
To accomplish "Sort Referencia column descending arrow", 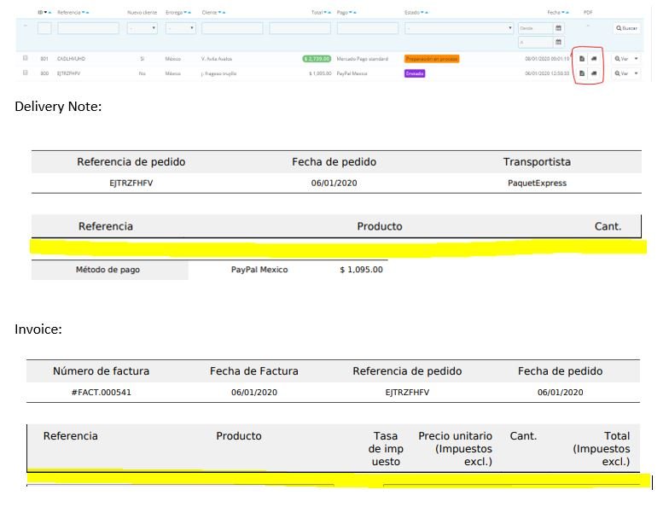I will pyautogui.click(x=84, y=12).
